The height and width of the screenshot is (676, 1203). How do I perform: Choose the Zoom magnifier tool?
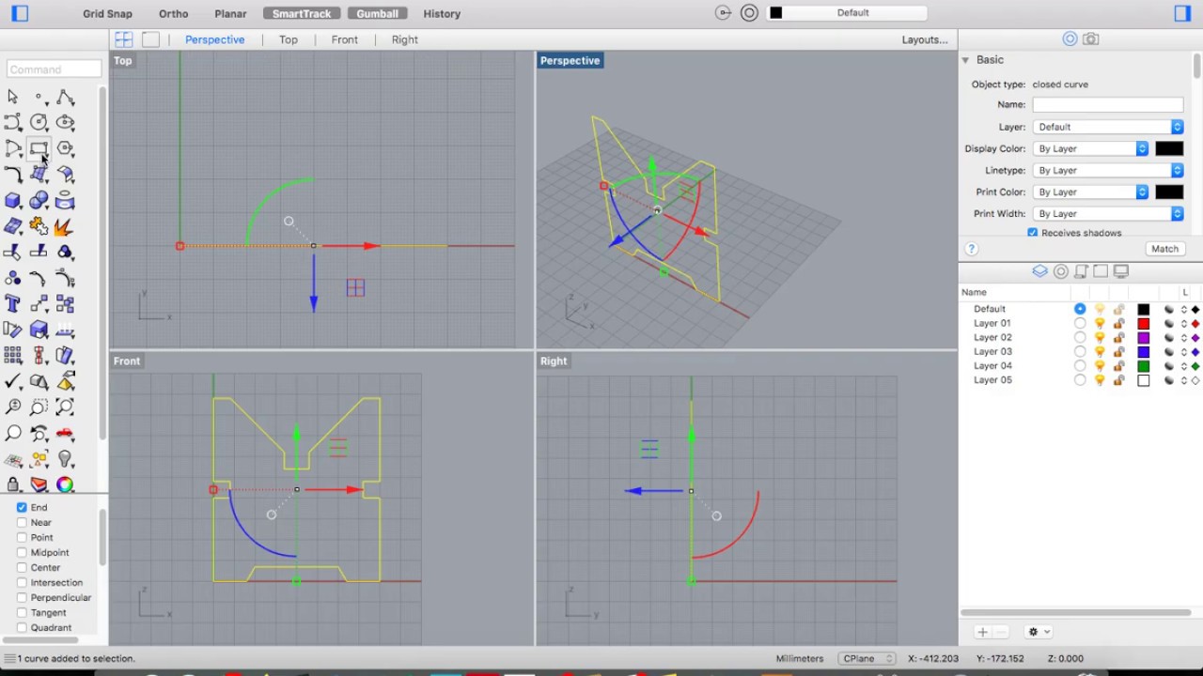click(x=12, y=433)
